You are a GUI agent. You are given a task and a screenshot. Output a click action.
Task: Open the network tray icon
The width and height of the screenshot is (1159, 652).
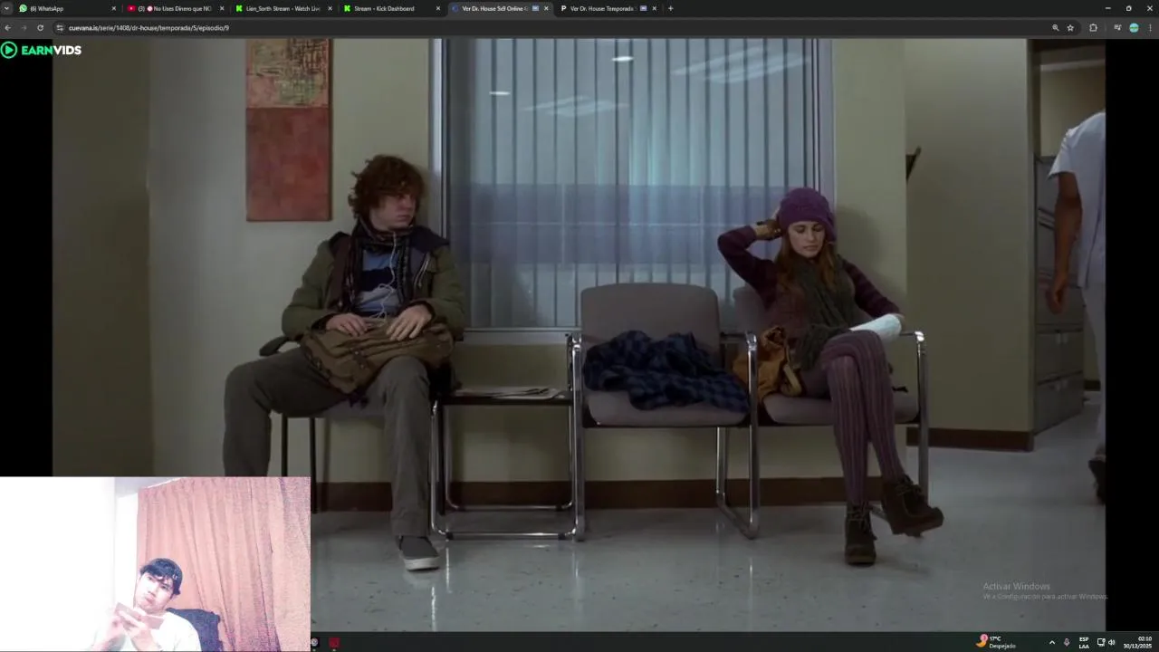(1101, 642)
